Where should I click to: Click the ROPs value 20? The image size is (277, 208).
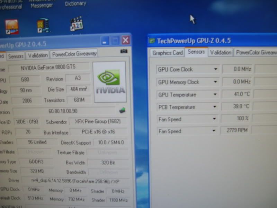tap(28, 132)
